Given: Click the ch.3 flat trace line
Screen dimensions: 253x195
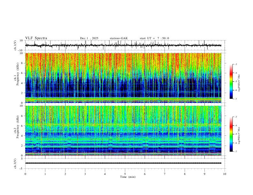Looking at the screenshot, I should click(x=123, y=163).
